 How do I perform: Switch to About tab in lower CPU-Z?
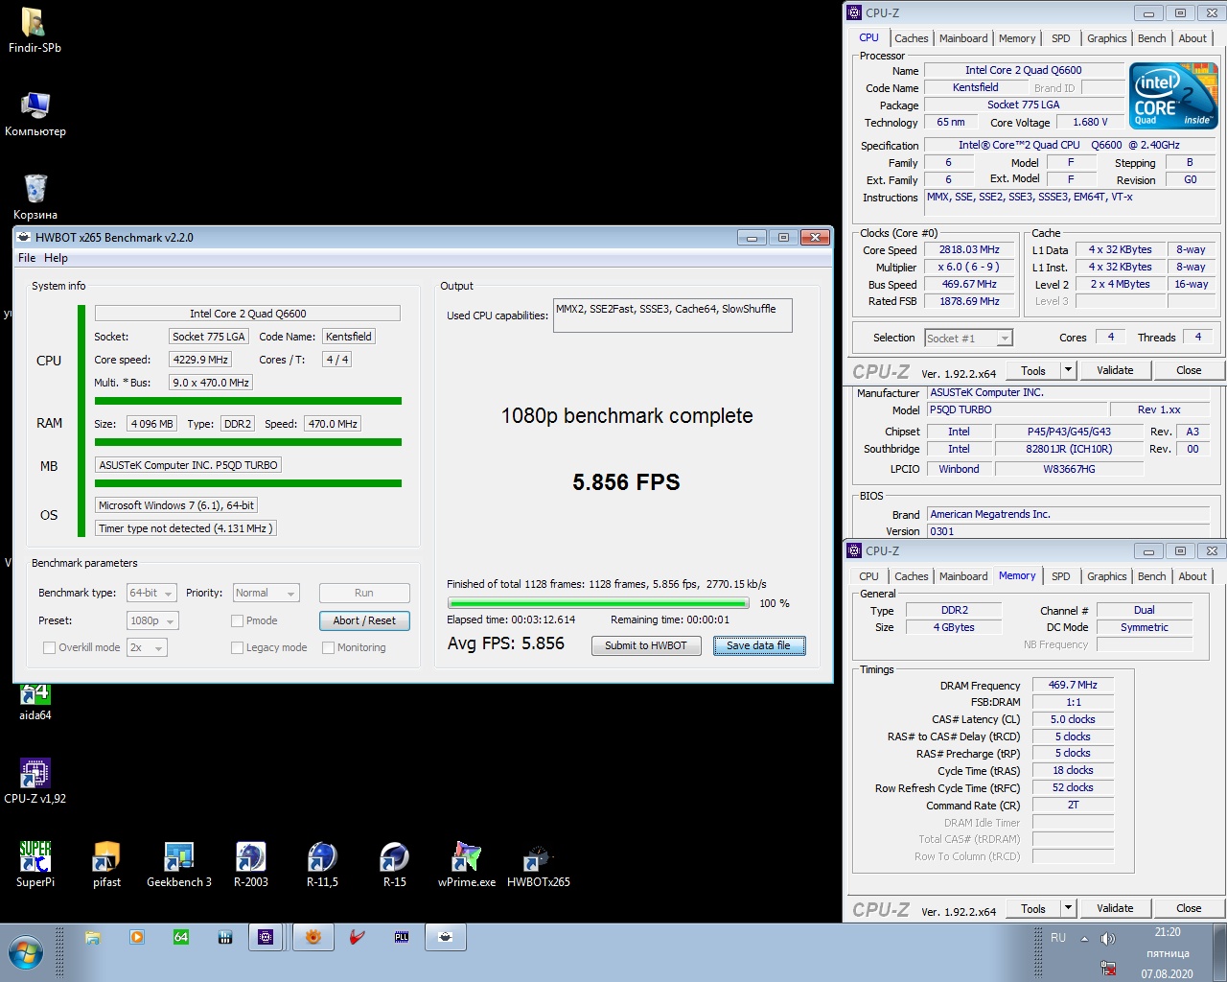1192,576
